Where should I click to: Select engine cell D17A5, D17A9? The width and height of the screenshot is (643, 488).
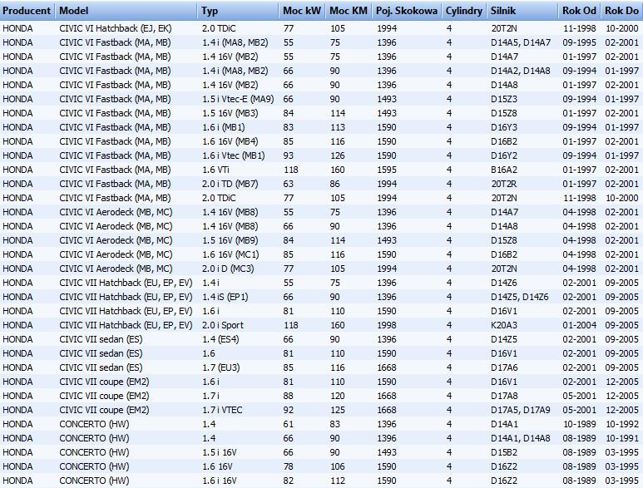(521, 410)
